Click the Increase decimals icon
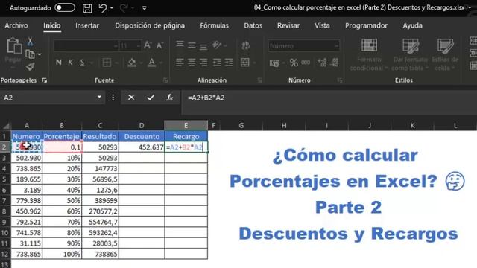Screen dimensions: 477x268 pyautogui.click(x=322, y=63)
